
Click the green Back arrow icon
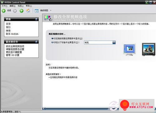tap(4, 11)
